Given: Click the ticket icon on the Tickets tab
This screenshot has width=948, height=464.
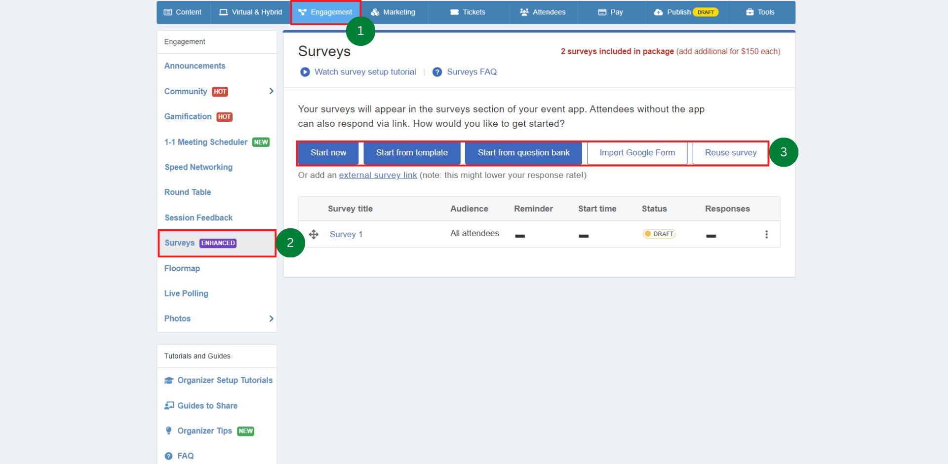Looking at the screenshot, I should (455, 12).
